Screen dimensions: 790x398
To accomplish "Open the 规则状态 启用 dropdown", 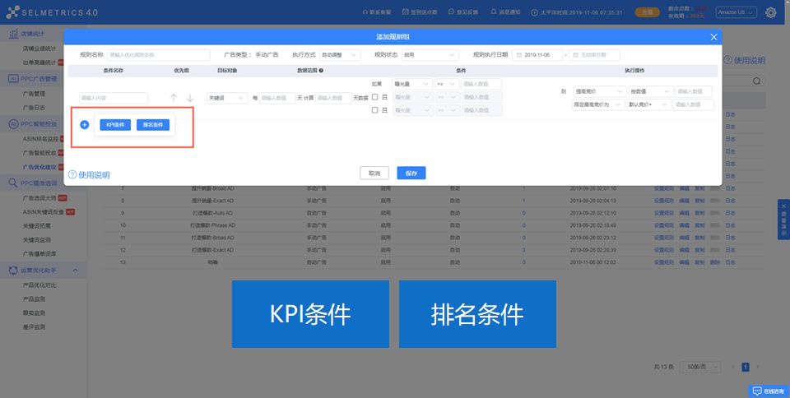I will [x=430, y=55].
